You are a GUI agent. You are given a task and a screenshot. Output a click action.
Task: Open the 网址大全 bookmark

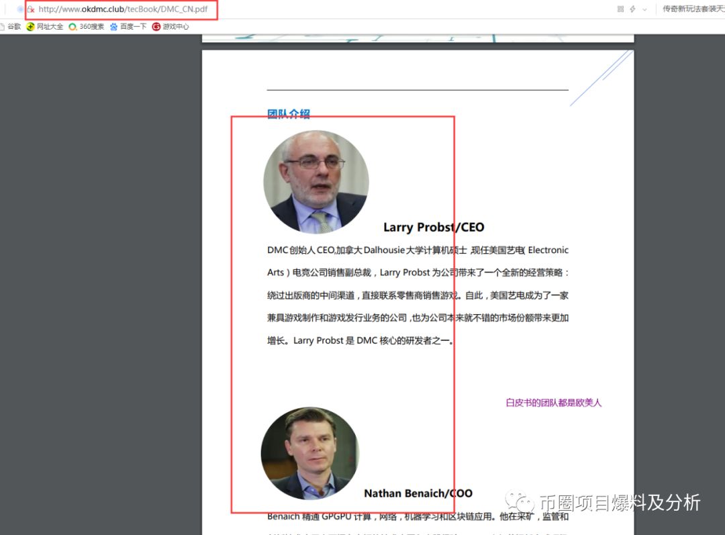[x=45, y=26]
